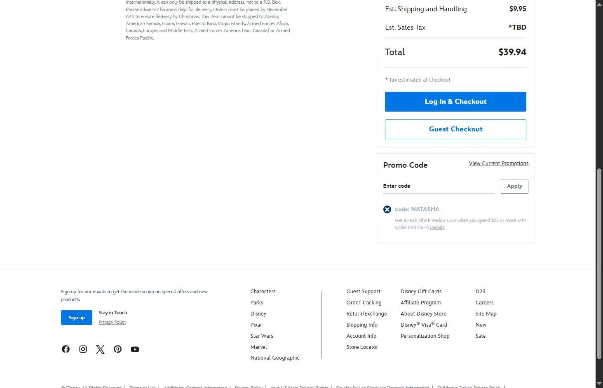This screenshot has height=388, width=603.
Task: Open the Facebook social icon
Action: coord(66,349)
